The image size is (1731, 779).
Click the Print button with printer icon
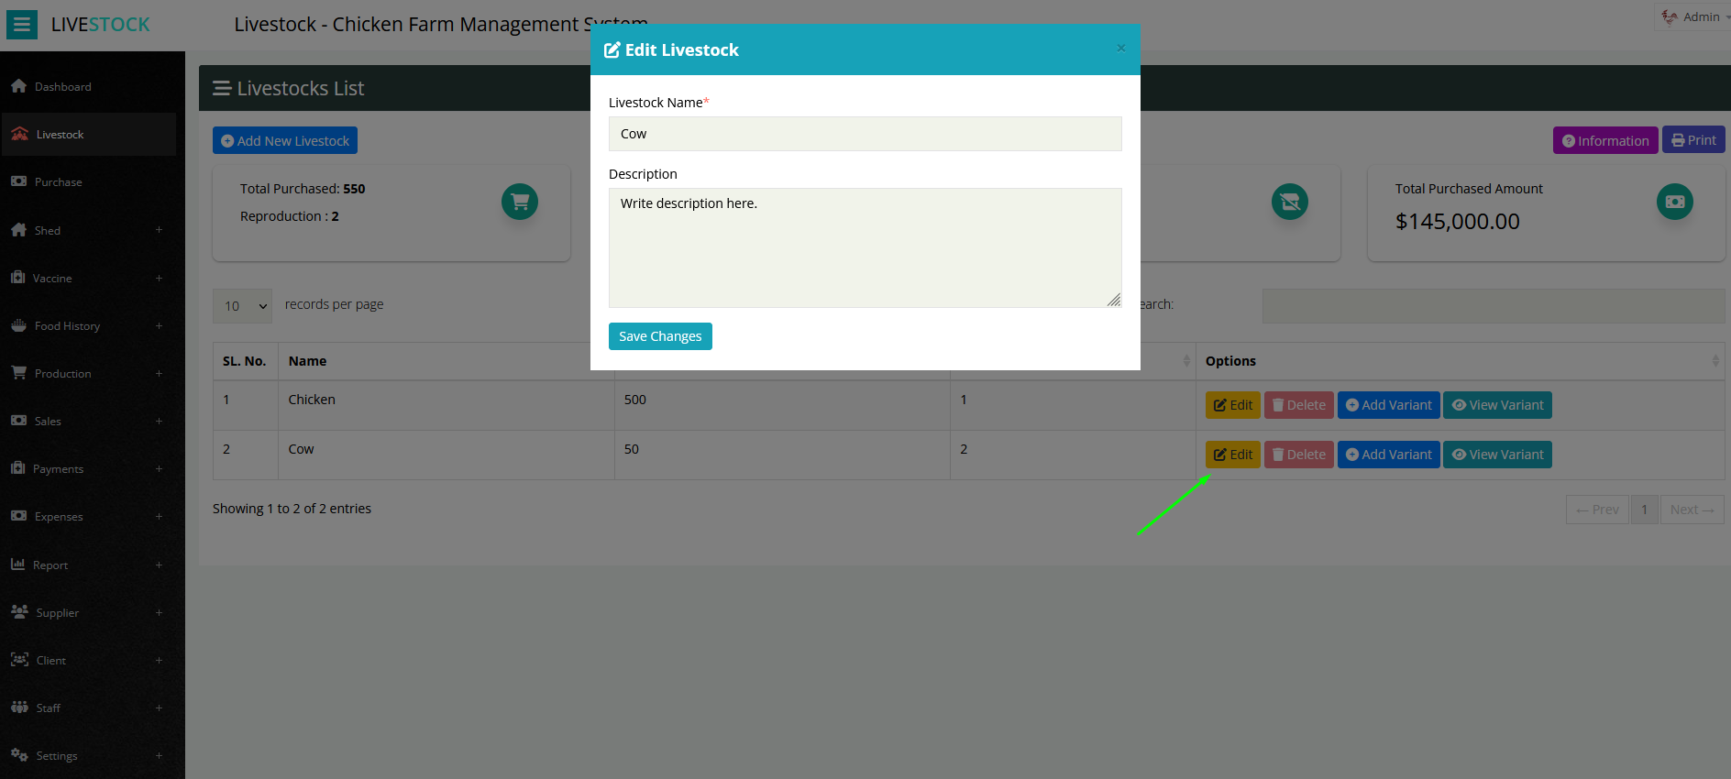[1693, 140]
